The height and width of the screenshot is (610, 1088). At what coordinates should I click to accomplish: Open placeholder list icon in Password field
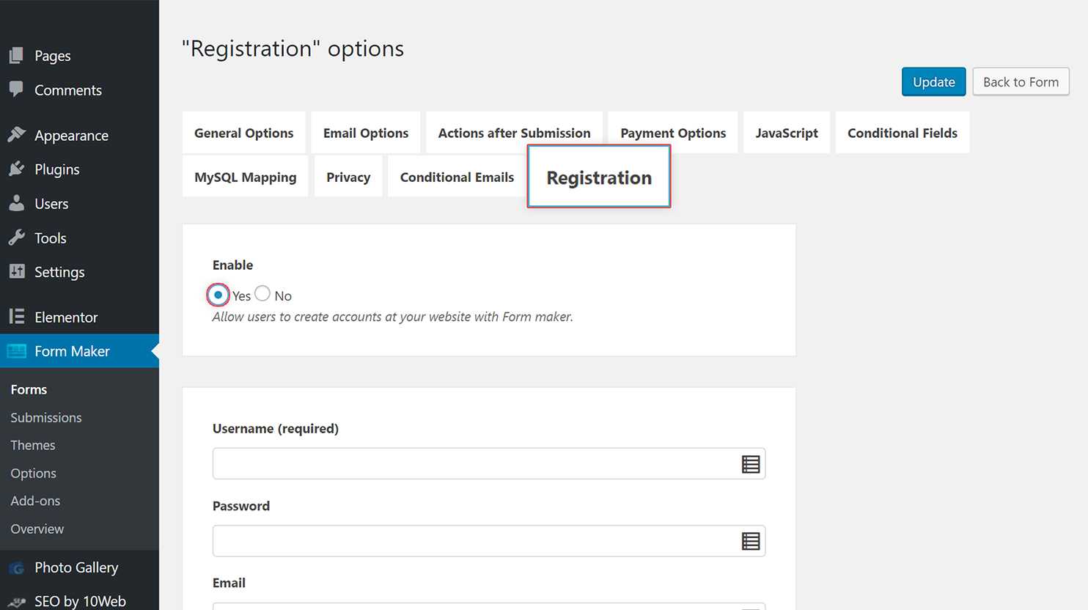pyautogui.click(x=750, y=541)
